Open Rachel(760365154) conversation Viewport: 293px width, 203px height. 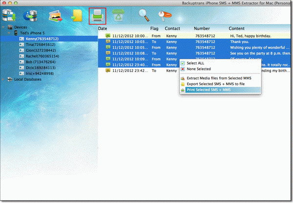click(42, 56)
